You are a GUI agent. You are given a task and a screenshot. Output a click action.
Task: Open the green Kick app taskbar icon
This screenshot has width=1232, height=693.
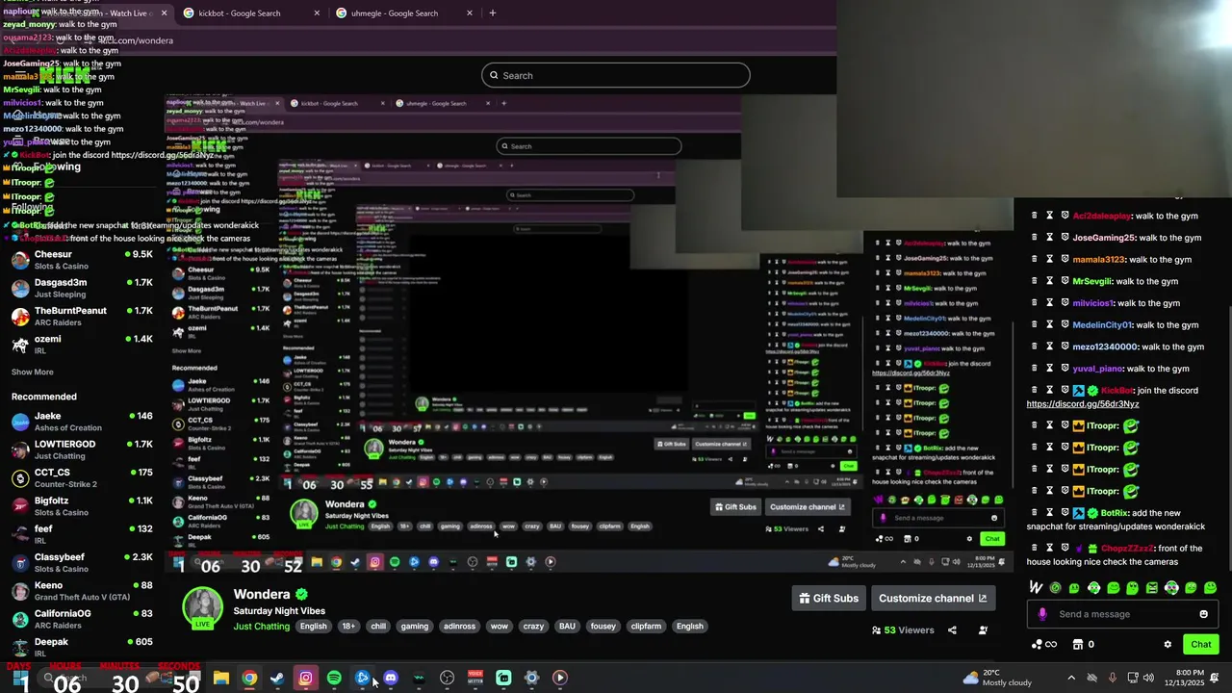[503, 678]
